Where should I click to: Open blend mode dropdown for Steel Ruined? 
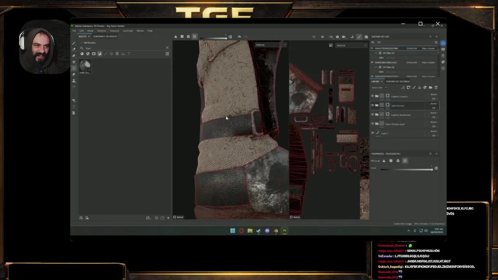[x=434, y=104]
